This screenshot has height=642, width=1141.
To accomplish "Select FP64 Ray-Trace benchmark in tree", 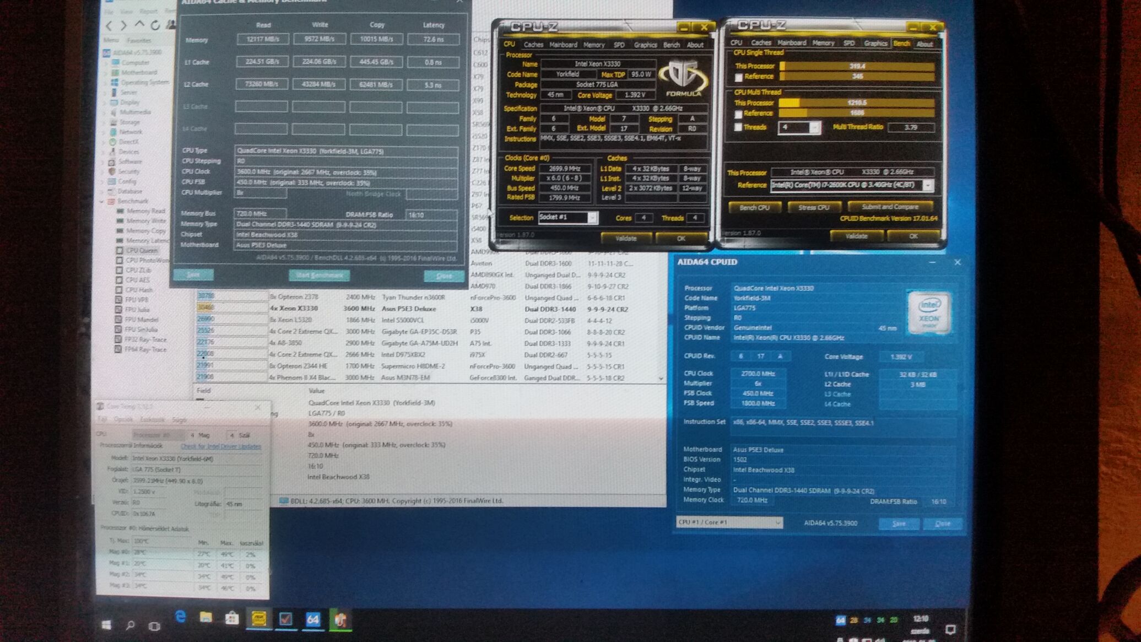I will 145,349.
